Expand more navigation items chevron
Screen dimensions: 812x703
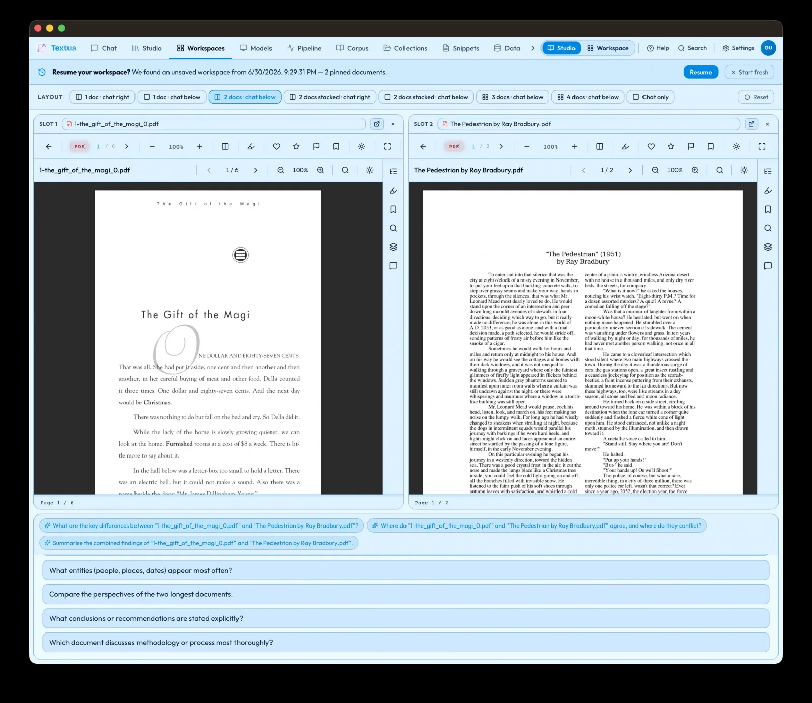click(x=533, y=48)
